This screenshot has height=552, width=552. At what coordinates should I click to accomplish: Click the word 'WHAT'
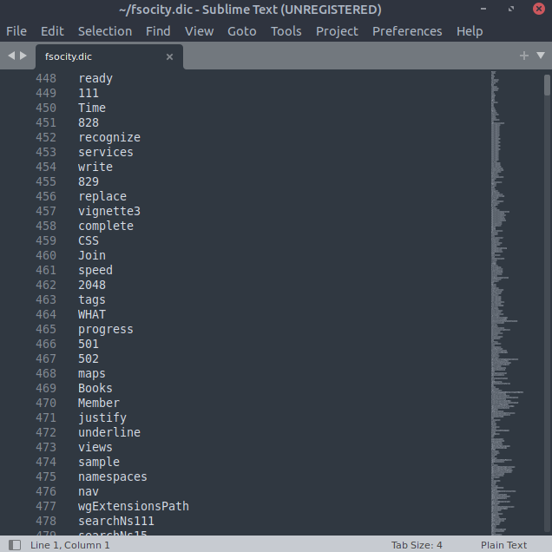pyautogui.click(x=92, y=314)
